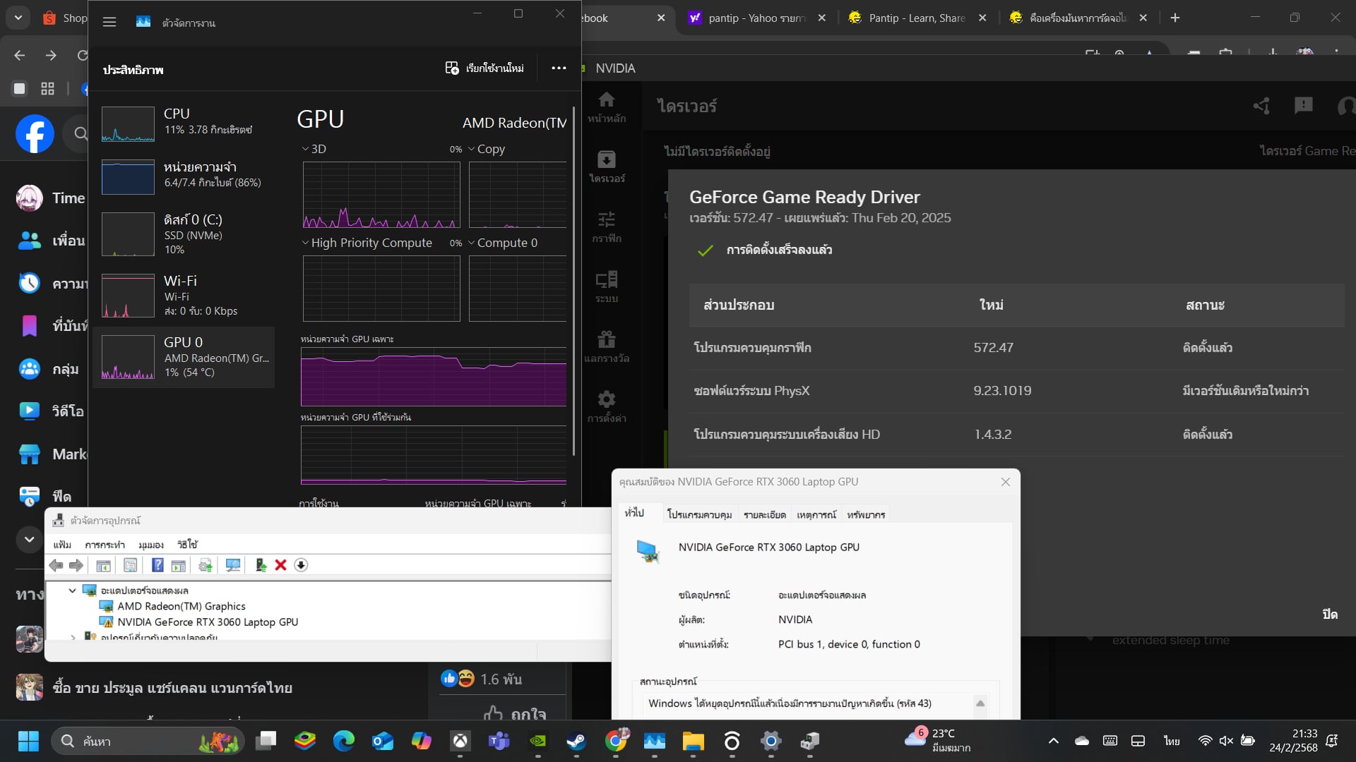The image size is (1356, 762).
Task: Switch to Resources tab in RTX 3060 properties
Action: (866, 515)
